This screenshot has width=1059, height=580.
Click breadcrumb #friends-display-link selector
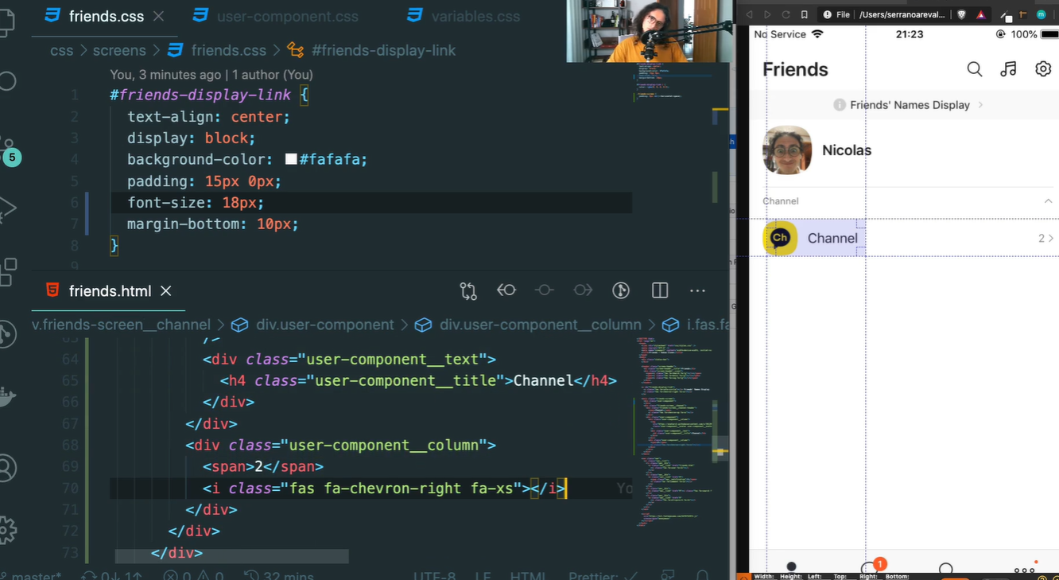384,50
